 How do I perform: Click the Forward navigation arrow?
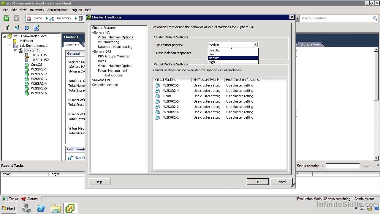[x=16, y=18]
